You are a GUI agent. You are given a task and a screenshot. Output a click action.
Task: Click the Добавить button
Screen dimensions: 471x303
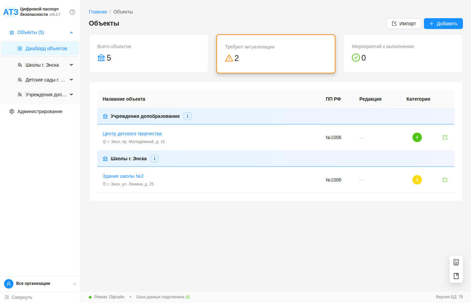click(x=443, y=24)
